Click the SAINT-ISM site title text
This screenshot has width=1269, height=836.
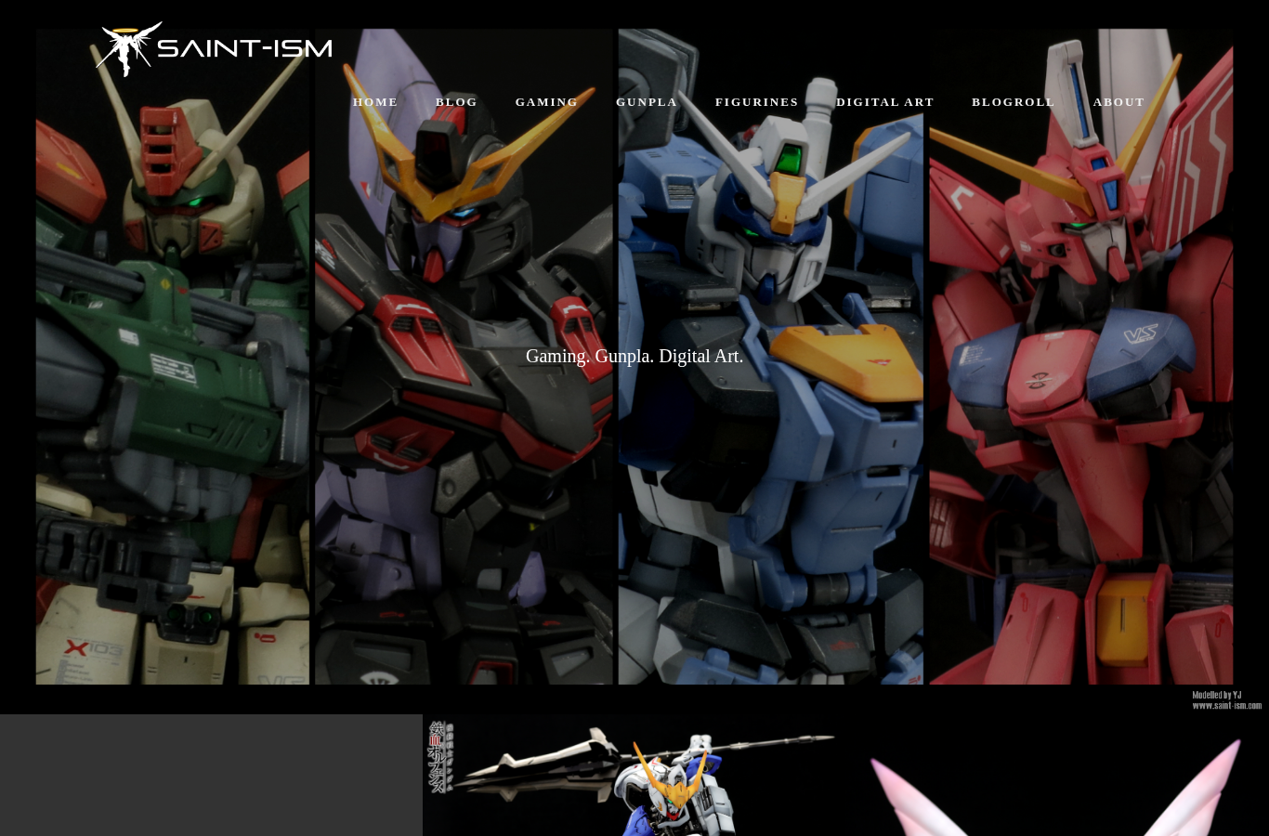click(244, 48)
